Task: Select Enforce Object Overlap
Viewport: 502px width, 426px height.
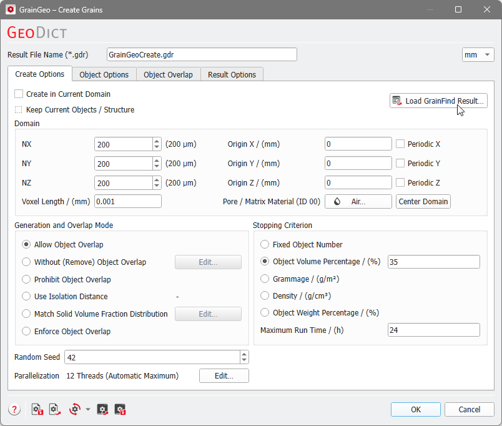Action: tap(26, 331)
